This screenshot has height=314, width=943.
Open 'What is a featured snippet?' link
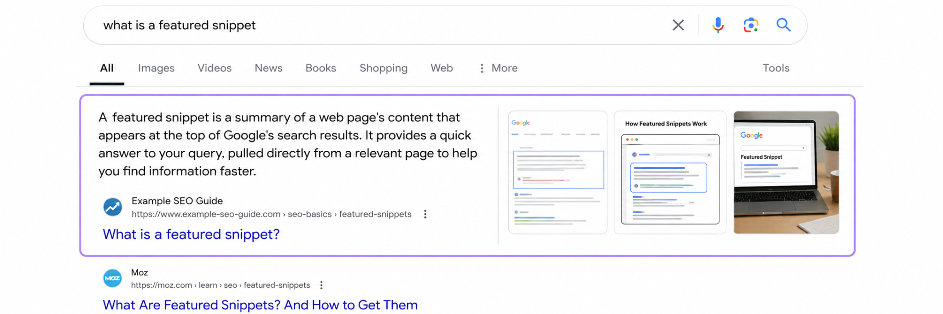click(191, 234)
